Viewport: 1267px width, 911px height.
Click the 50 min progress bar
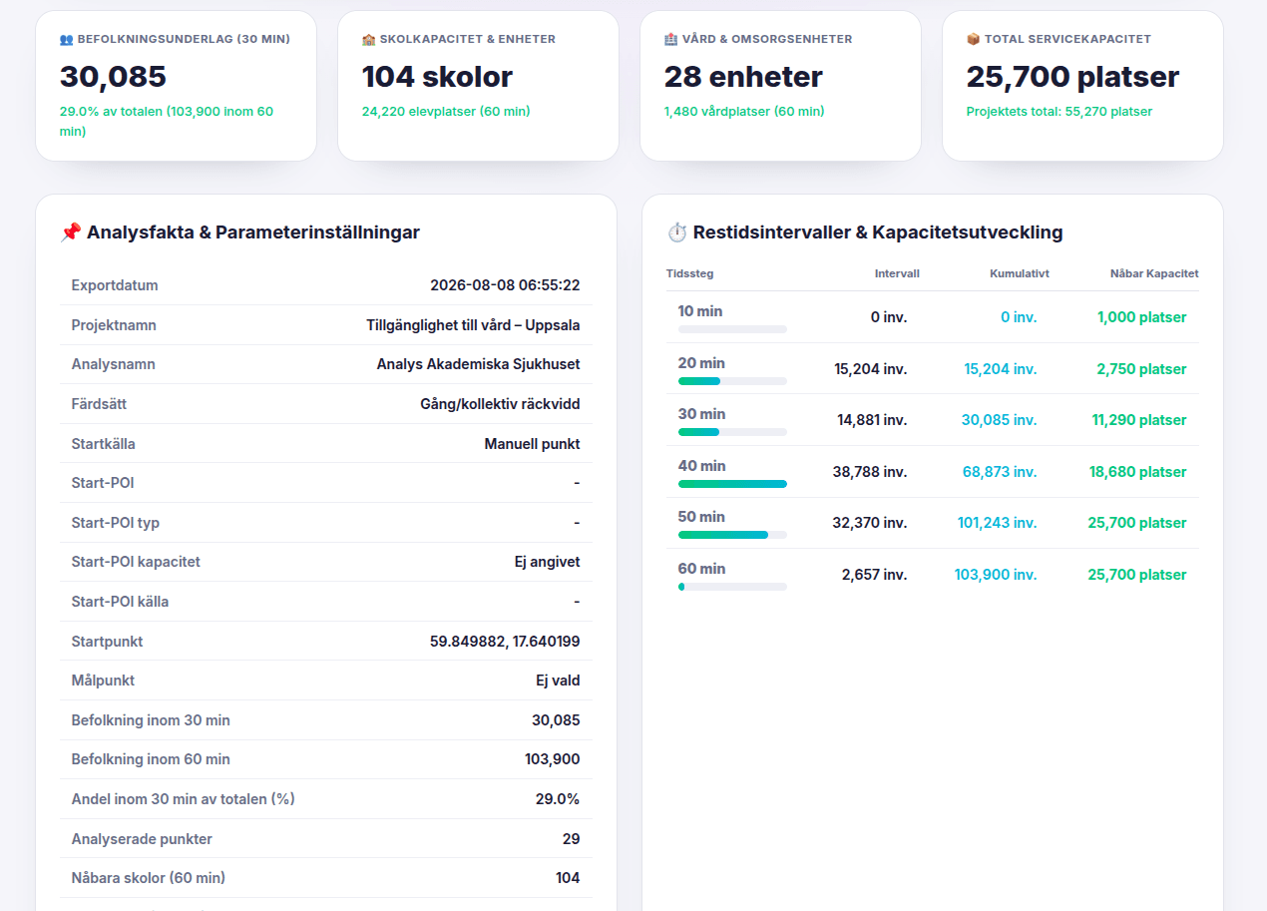(732, 535)
